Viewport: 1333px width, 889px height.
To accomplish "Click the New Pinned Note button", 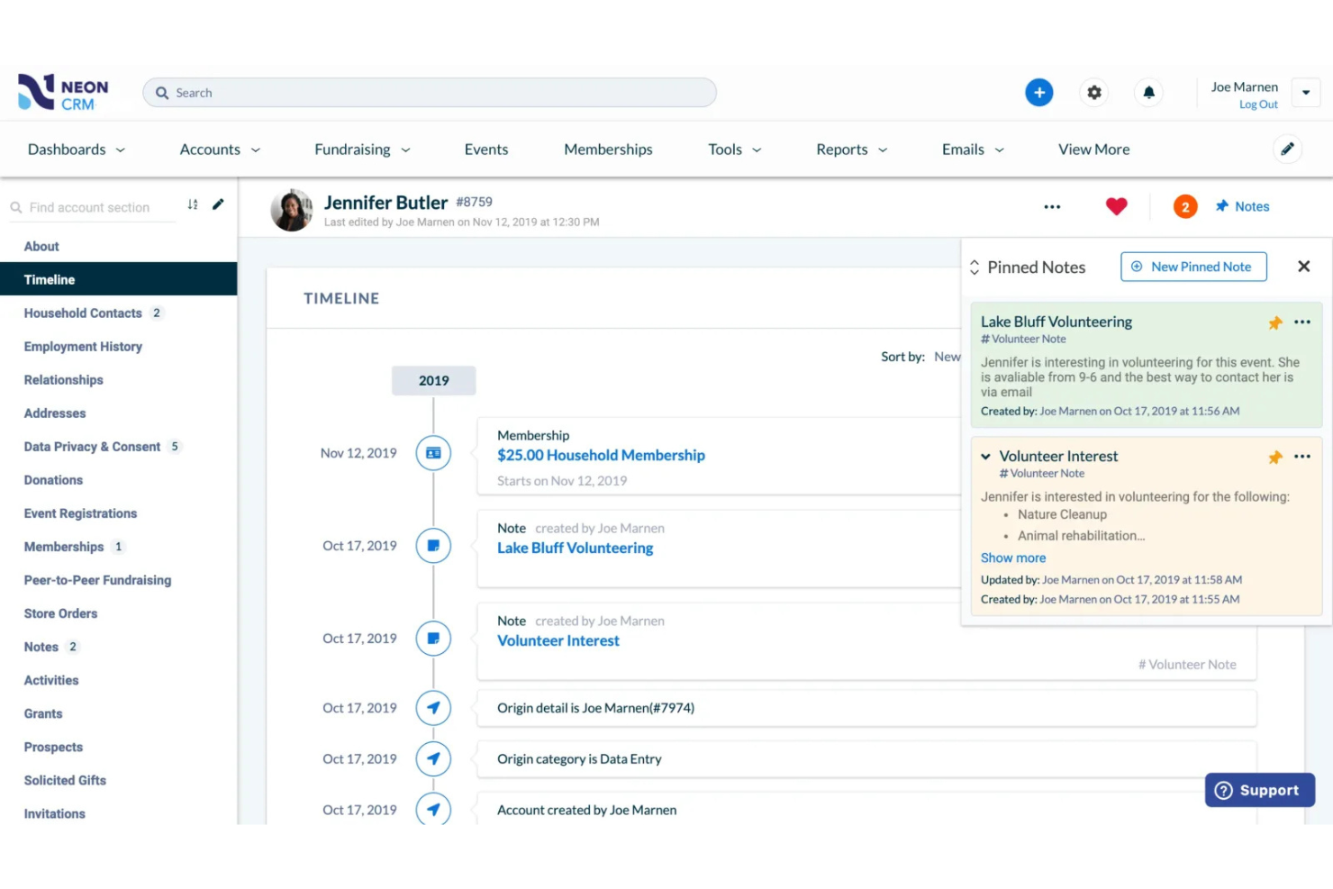I will (x=1193, y=267).
